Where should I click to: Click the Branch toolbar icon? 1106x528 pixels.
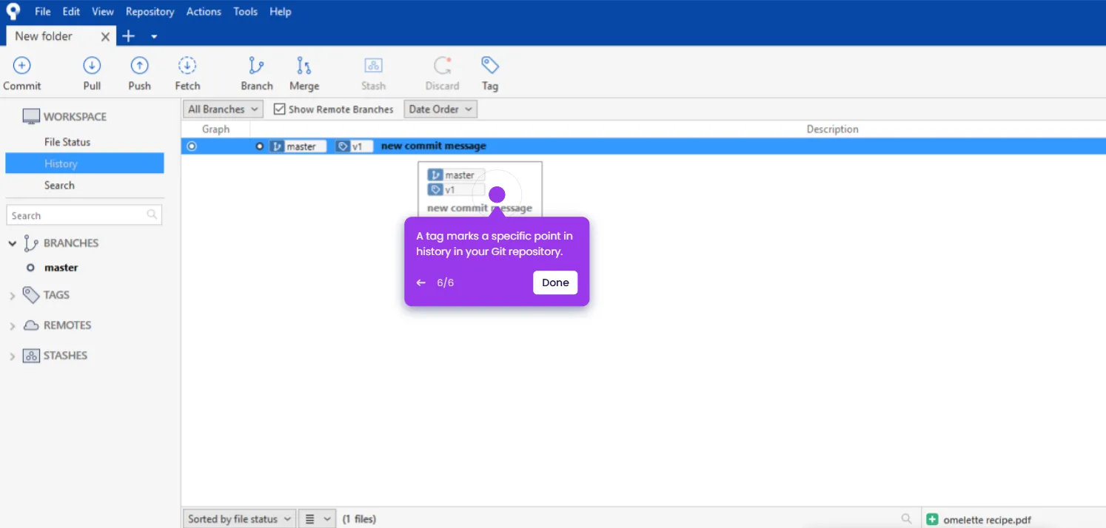pyautogui.click(x=256, y=65)
